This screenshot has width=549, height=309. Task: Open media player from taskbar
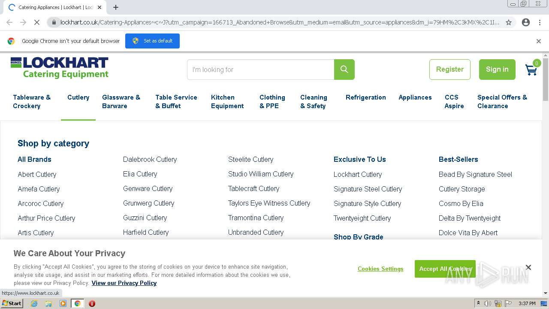[x=63, y=303]
